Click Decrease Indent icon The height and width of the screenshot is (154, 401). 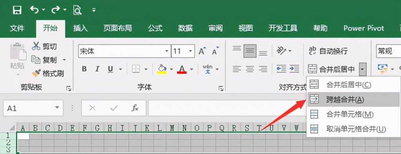click(x=281, y=69)
